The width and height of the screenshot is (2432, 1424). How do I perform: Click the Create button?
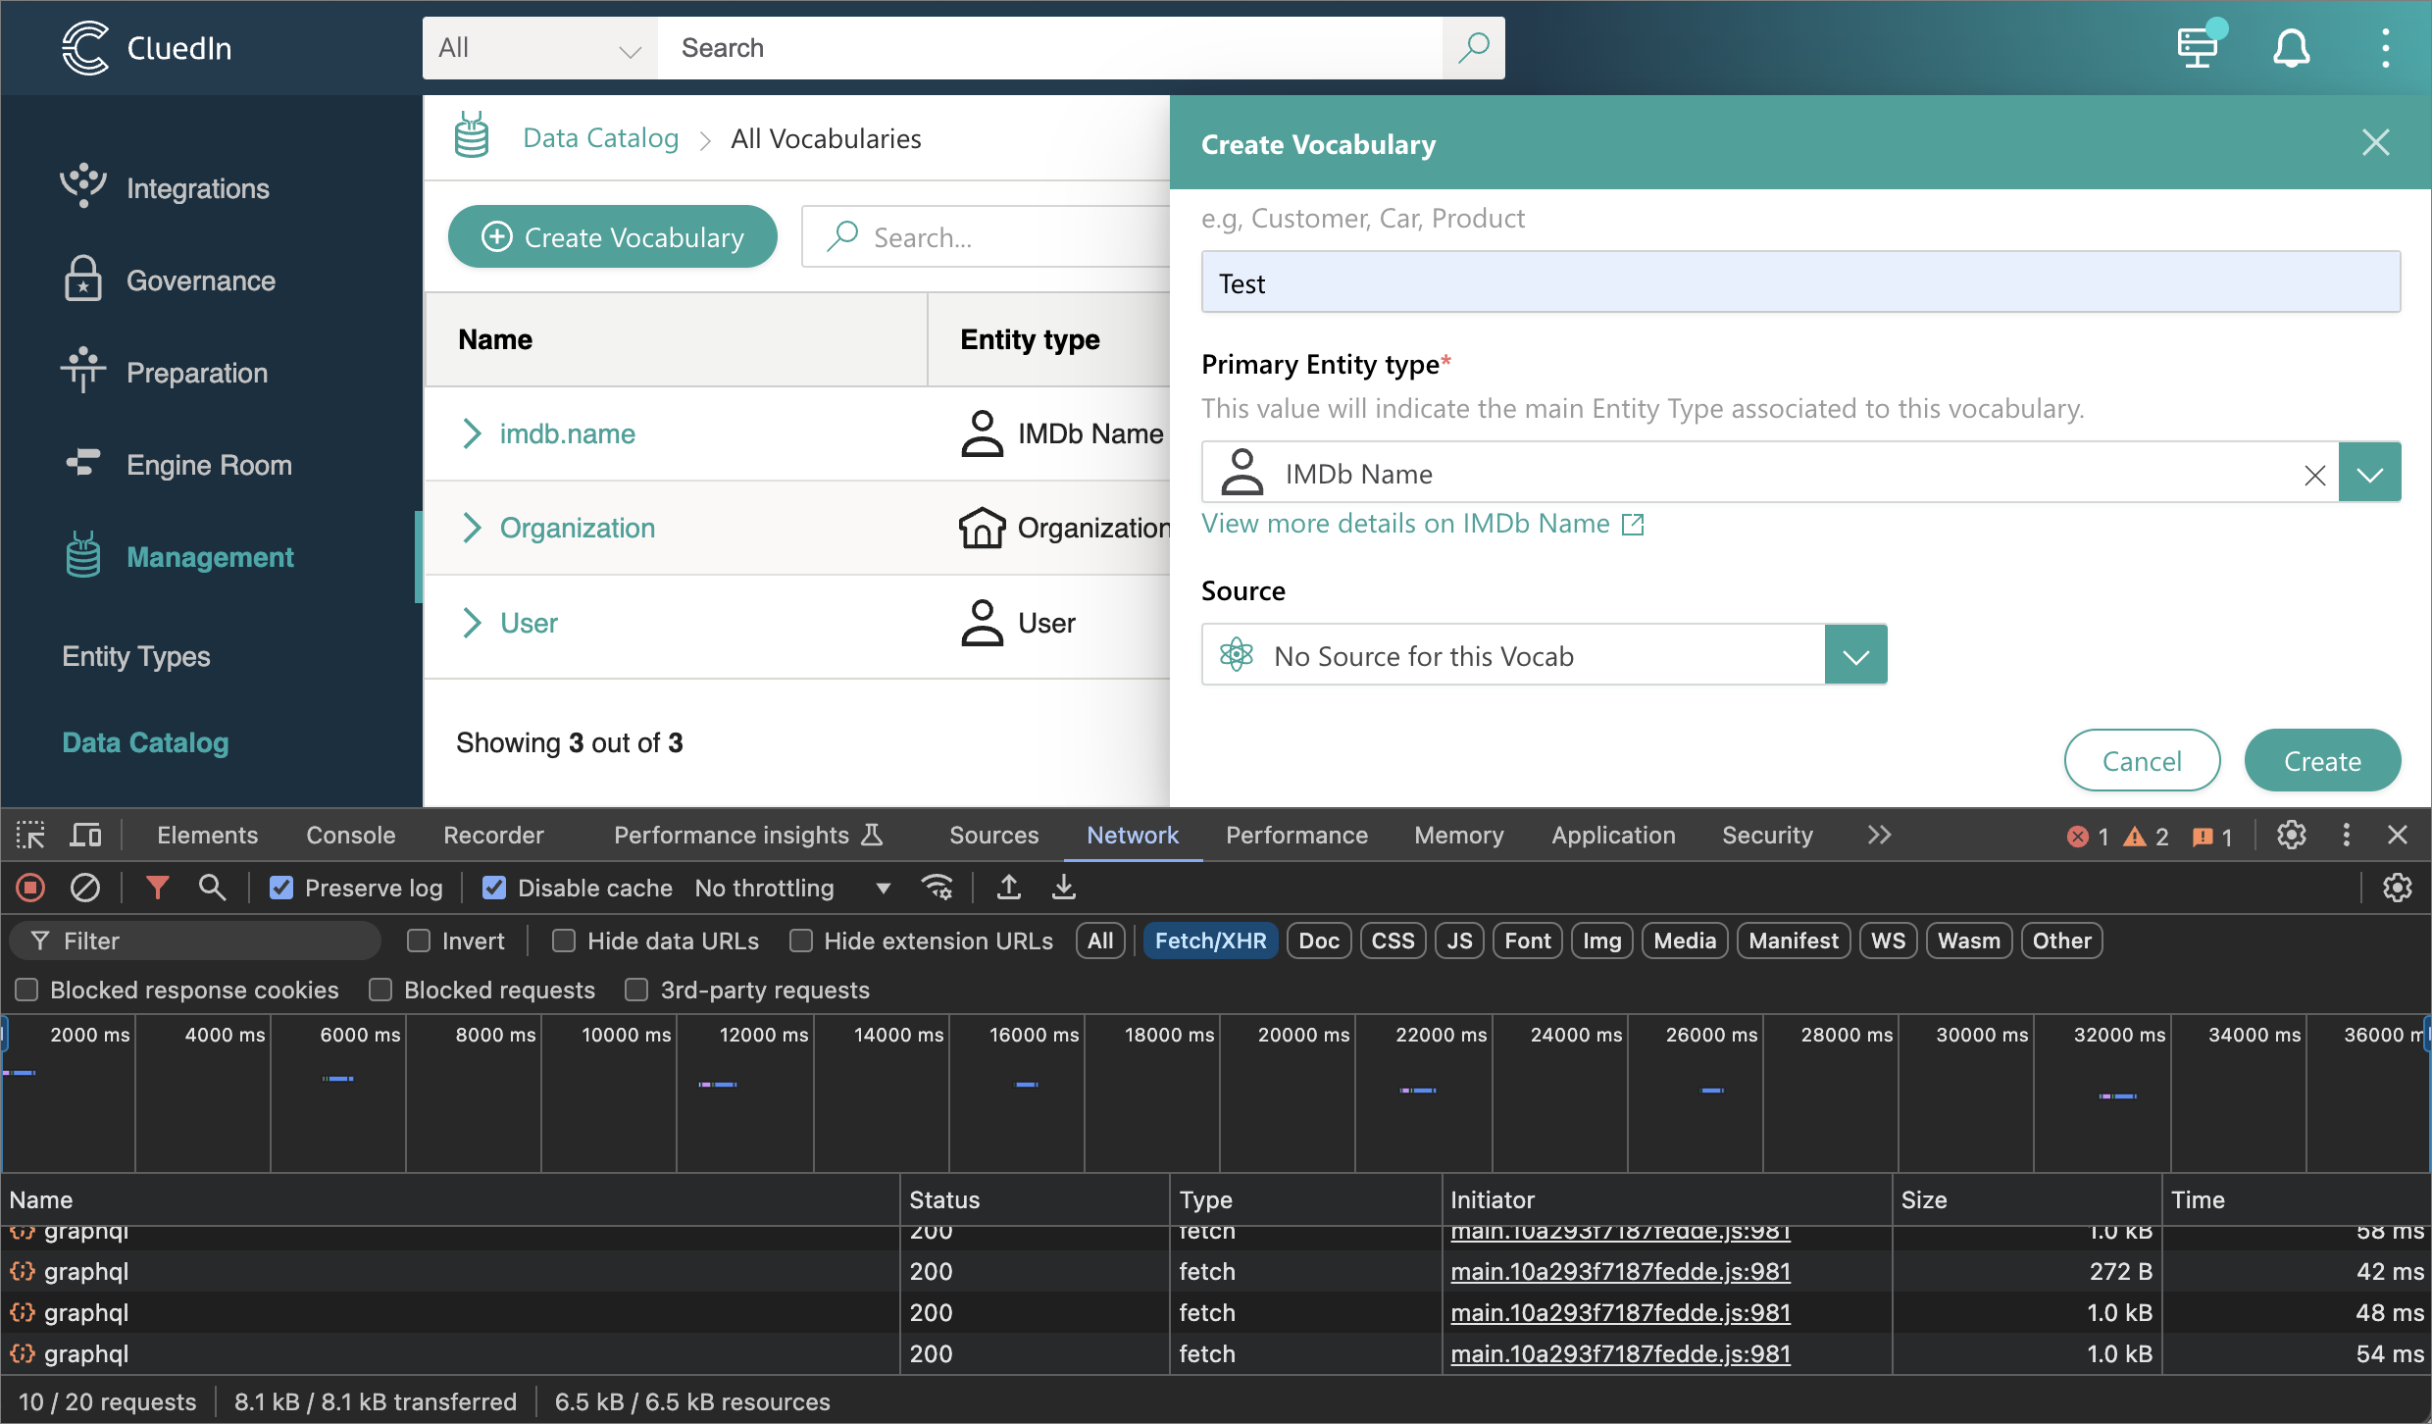[2322, 760]
